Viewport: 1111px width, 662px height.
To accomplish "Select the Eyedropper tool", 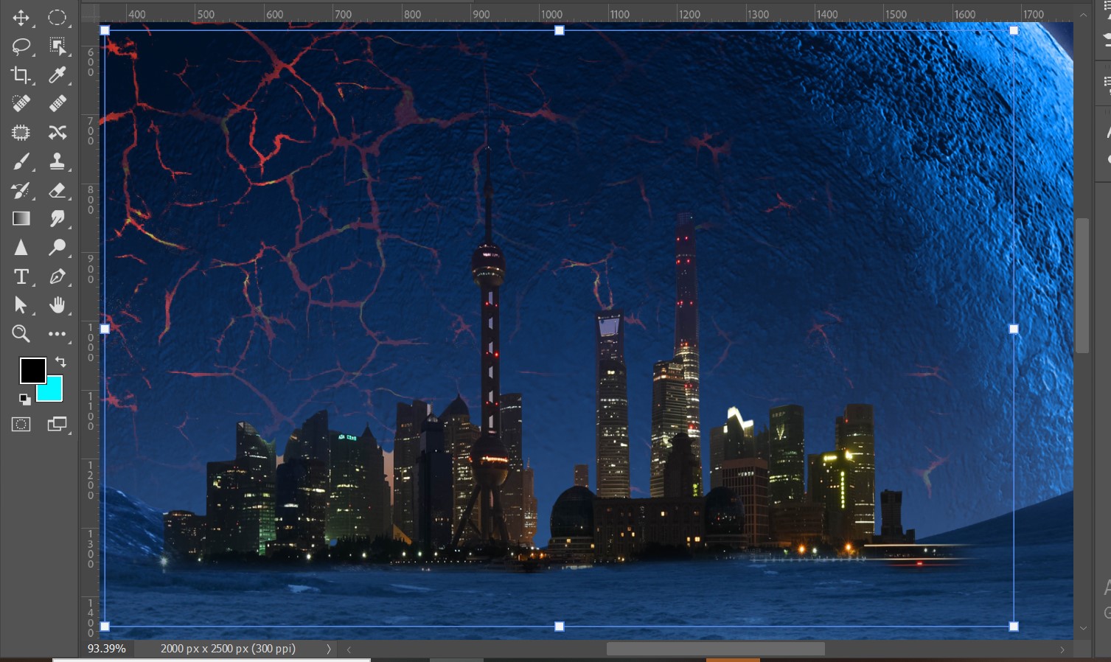I will [x=57, y=75].
